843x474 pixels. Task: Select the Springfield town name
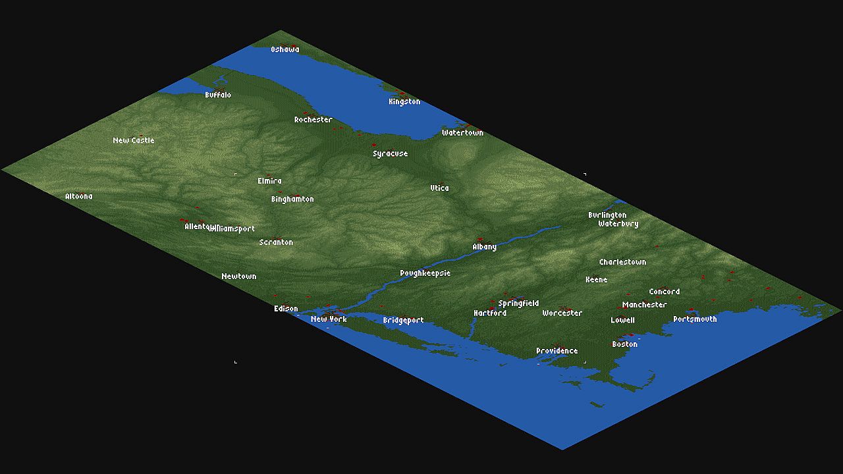tap(518, 303)
